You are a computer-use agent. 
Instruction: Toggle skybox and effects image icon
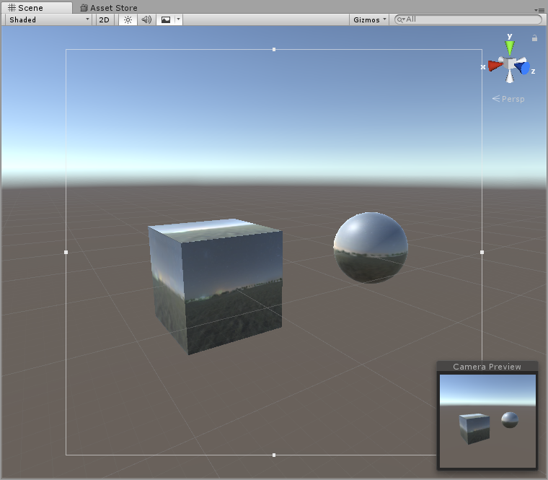[x=166, y=20]
